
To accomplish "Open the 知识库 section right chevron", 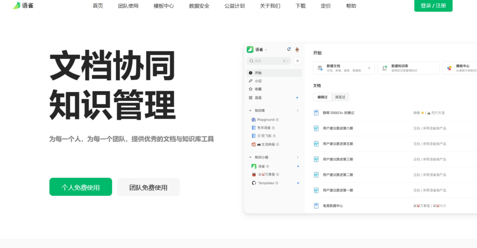I will coord(298,111).
